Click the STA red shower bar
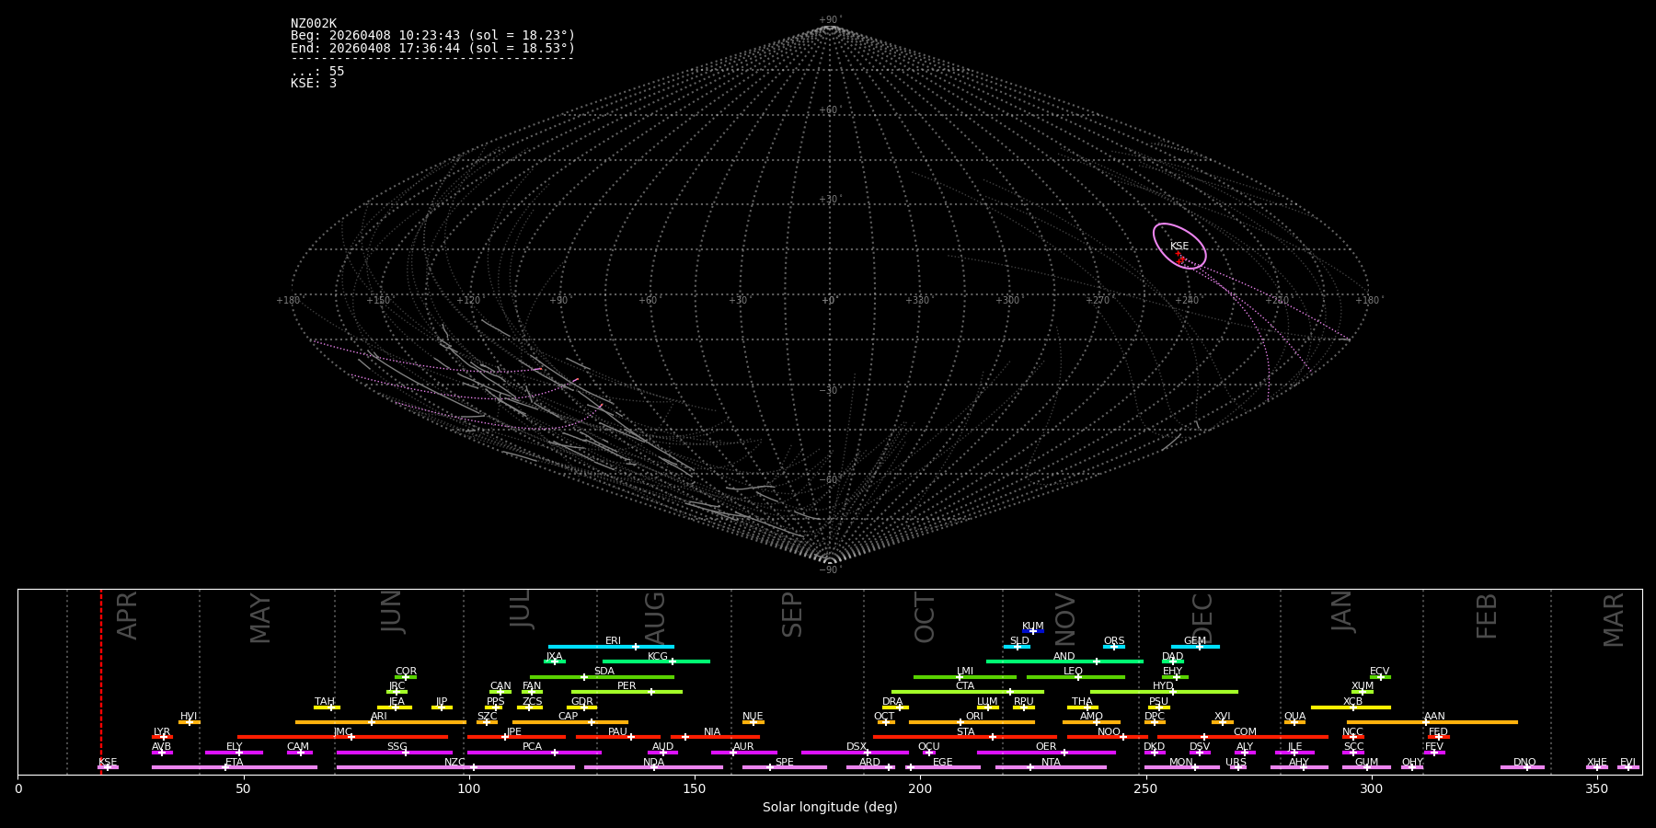The image size is (1656, 828). coord(965,737)
